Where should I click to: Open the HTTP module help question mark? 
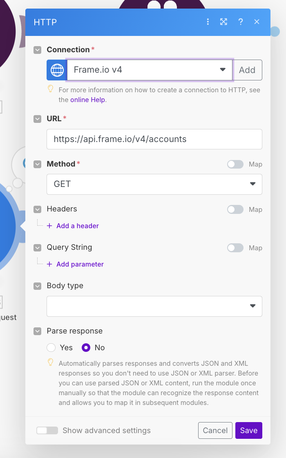240,22
